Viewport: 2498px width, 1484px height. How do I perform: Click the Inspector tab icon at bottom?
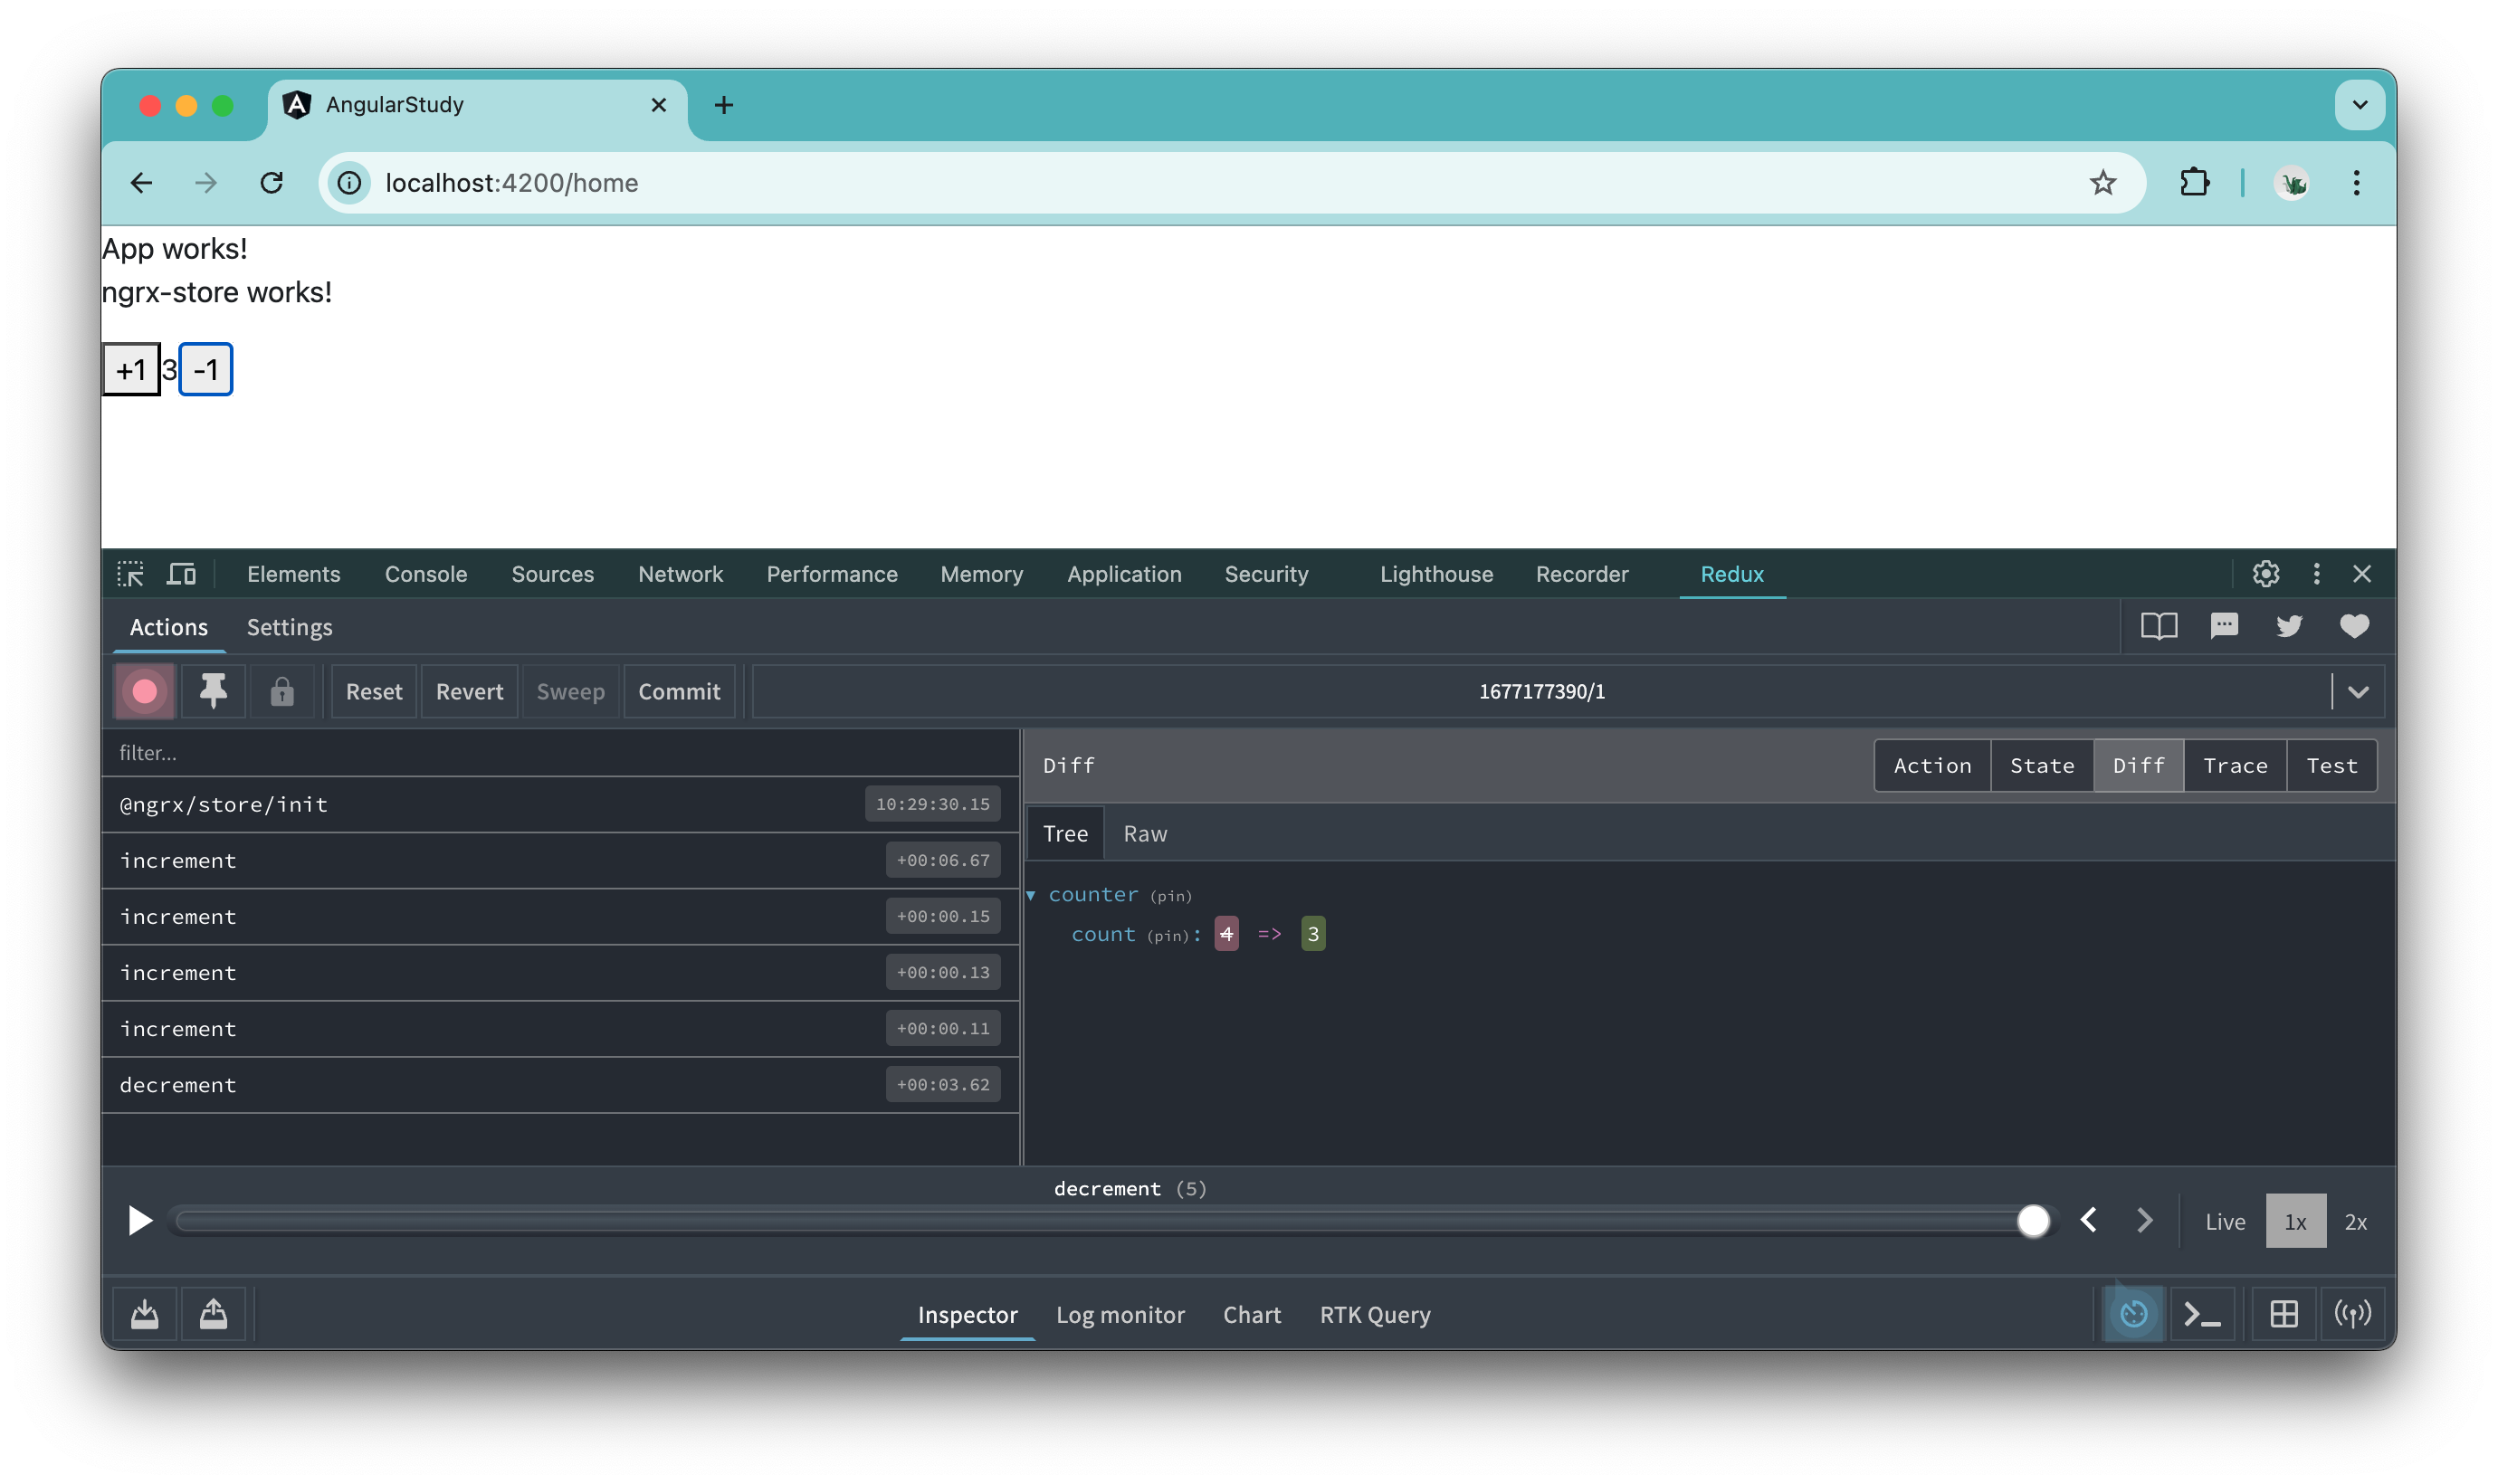click(968, 1315)
